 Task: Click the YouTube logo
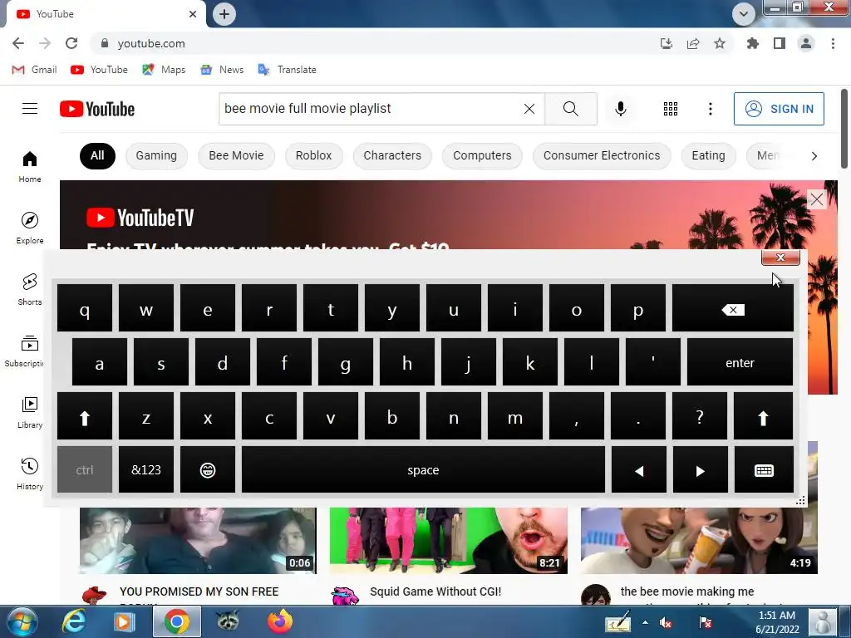(97, 109)
